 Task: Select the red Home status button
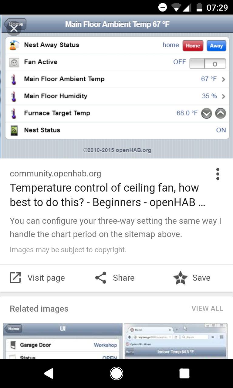193,46
